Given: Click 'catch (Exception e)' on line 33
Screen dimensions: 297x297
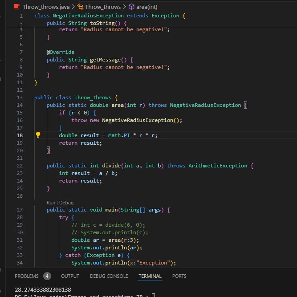Looking at the screenshot, I should tap(94, 255).
